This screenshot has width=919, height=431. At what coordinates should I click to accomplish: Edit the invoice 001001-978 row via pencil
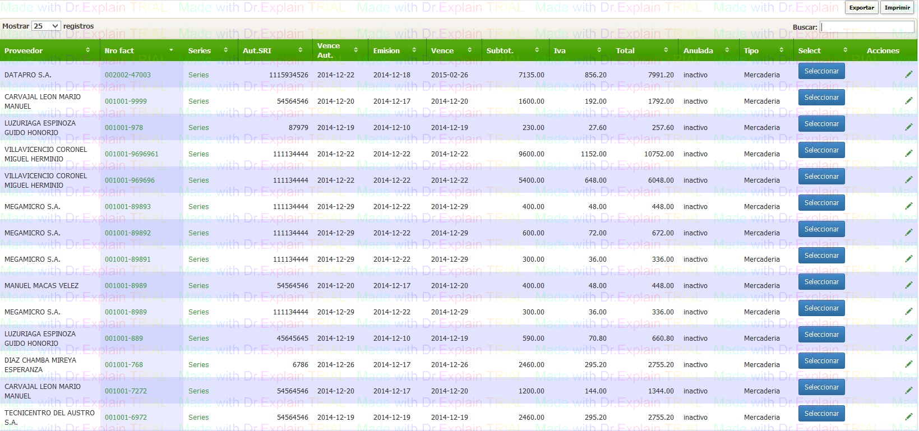pyautogui.click(x=908, y=127)
